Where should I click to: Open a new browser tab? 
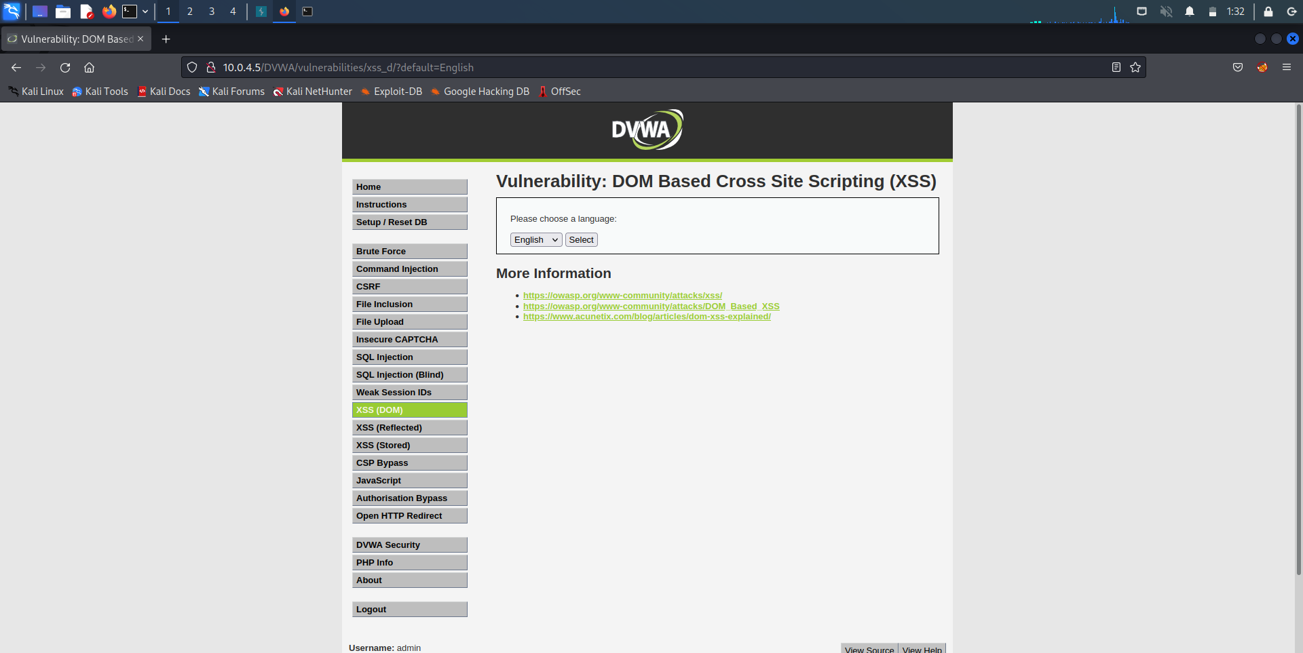click(x=166, y=39)
